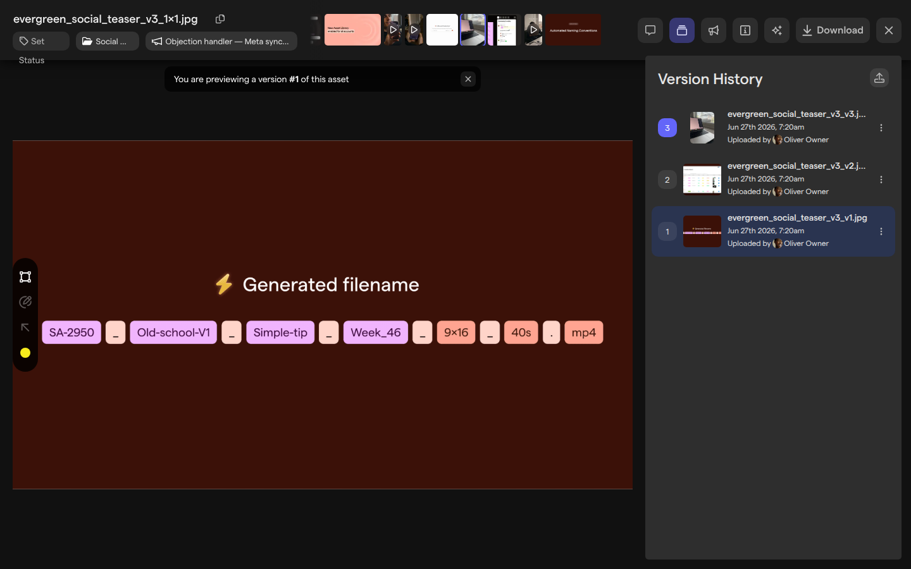The height and width of the screenshot is (569, 911).
Task: Click the AI sparkle icon
Action: click(x=777, y=30)
